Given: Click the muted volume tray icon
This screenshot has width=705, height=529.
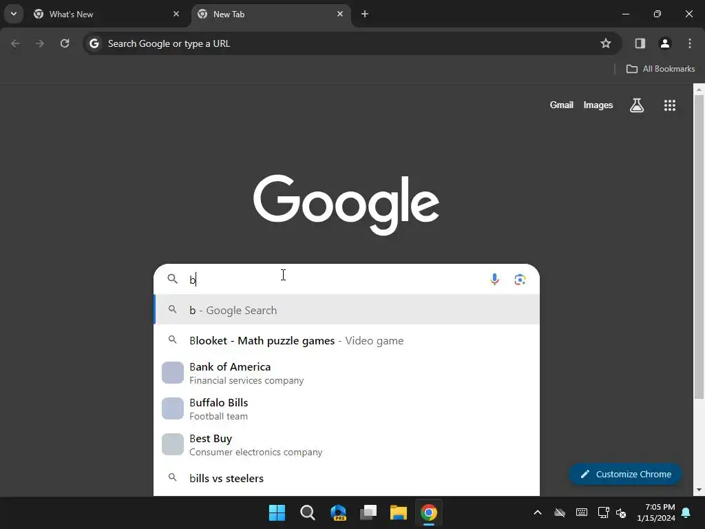Looking at the screenshot, I should [621, 512].
